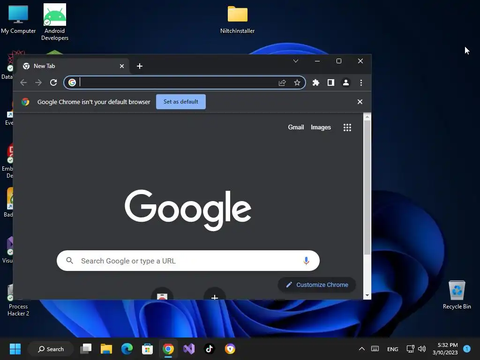This screenshot has height=360, width=480.
Task: Click the page's vertical scrollbar thumb
Action: [367, 187]
